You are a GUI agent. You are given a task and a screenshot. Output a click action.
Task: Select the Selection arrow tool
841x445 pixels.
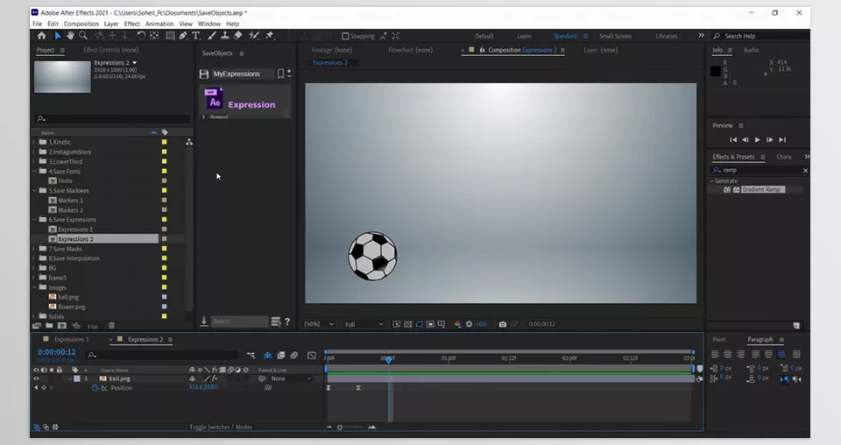(x=58, y=35)
